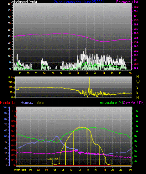Image resolution: width=146 pixels, height=174 pixels.
Task: Click the "24 hour graph day : June 25 2021" title
Action: coord(79,2)
